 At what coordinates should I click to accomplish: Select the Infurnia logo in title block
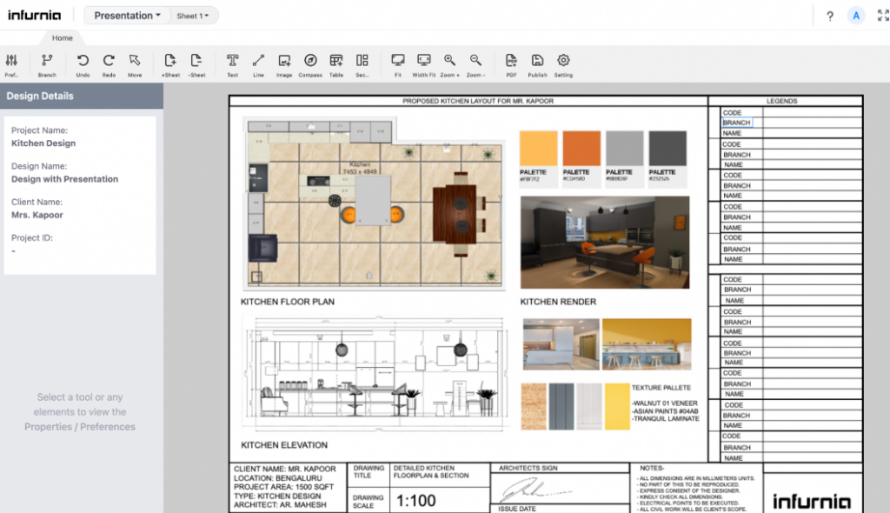click(812, 502)
